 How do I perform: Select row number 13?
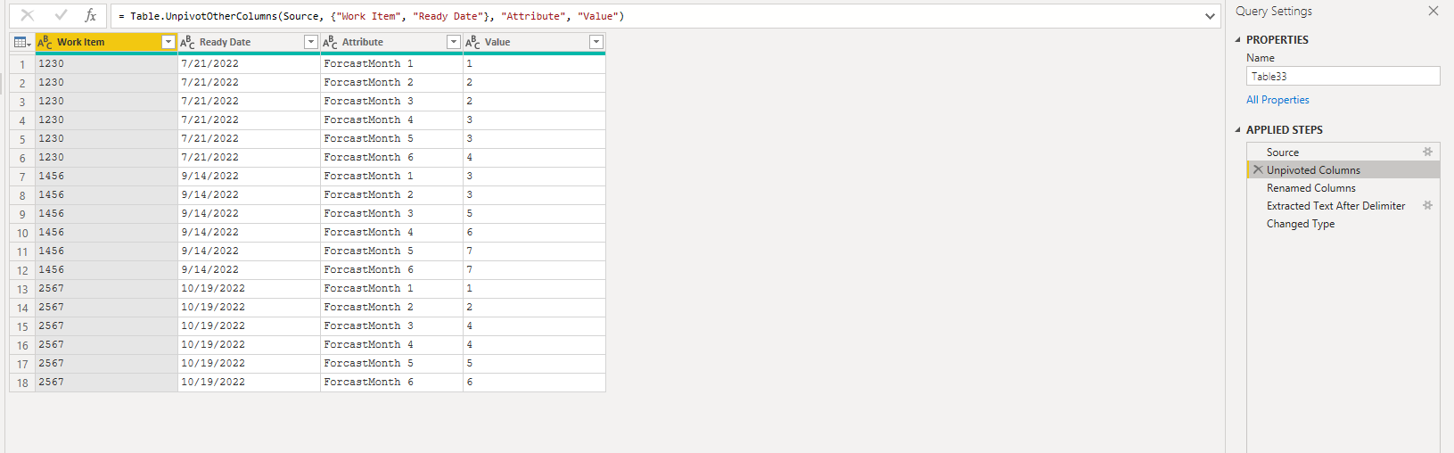(x=22, y=289)
